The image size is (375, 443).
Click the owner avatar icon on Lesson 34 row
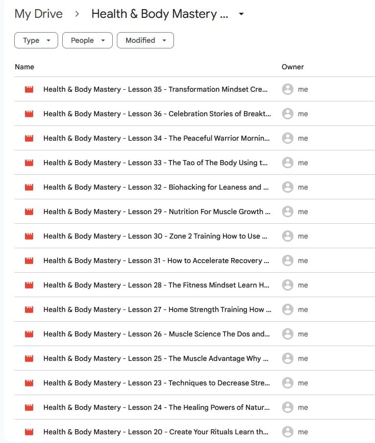287,138
